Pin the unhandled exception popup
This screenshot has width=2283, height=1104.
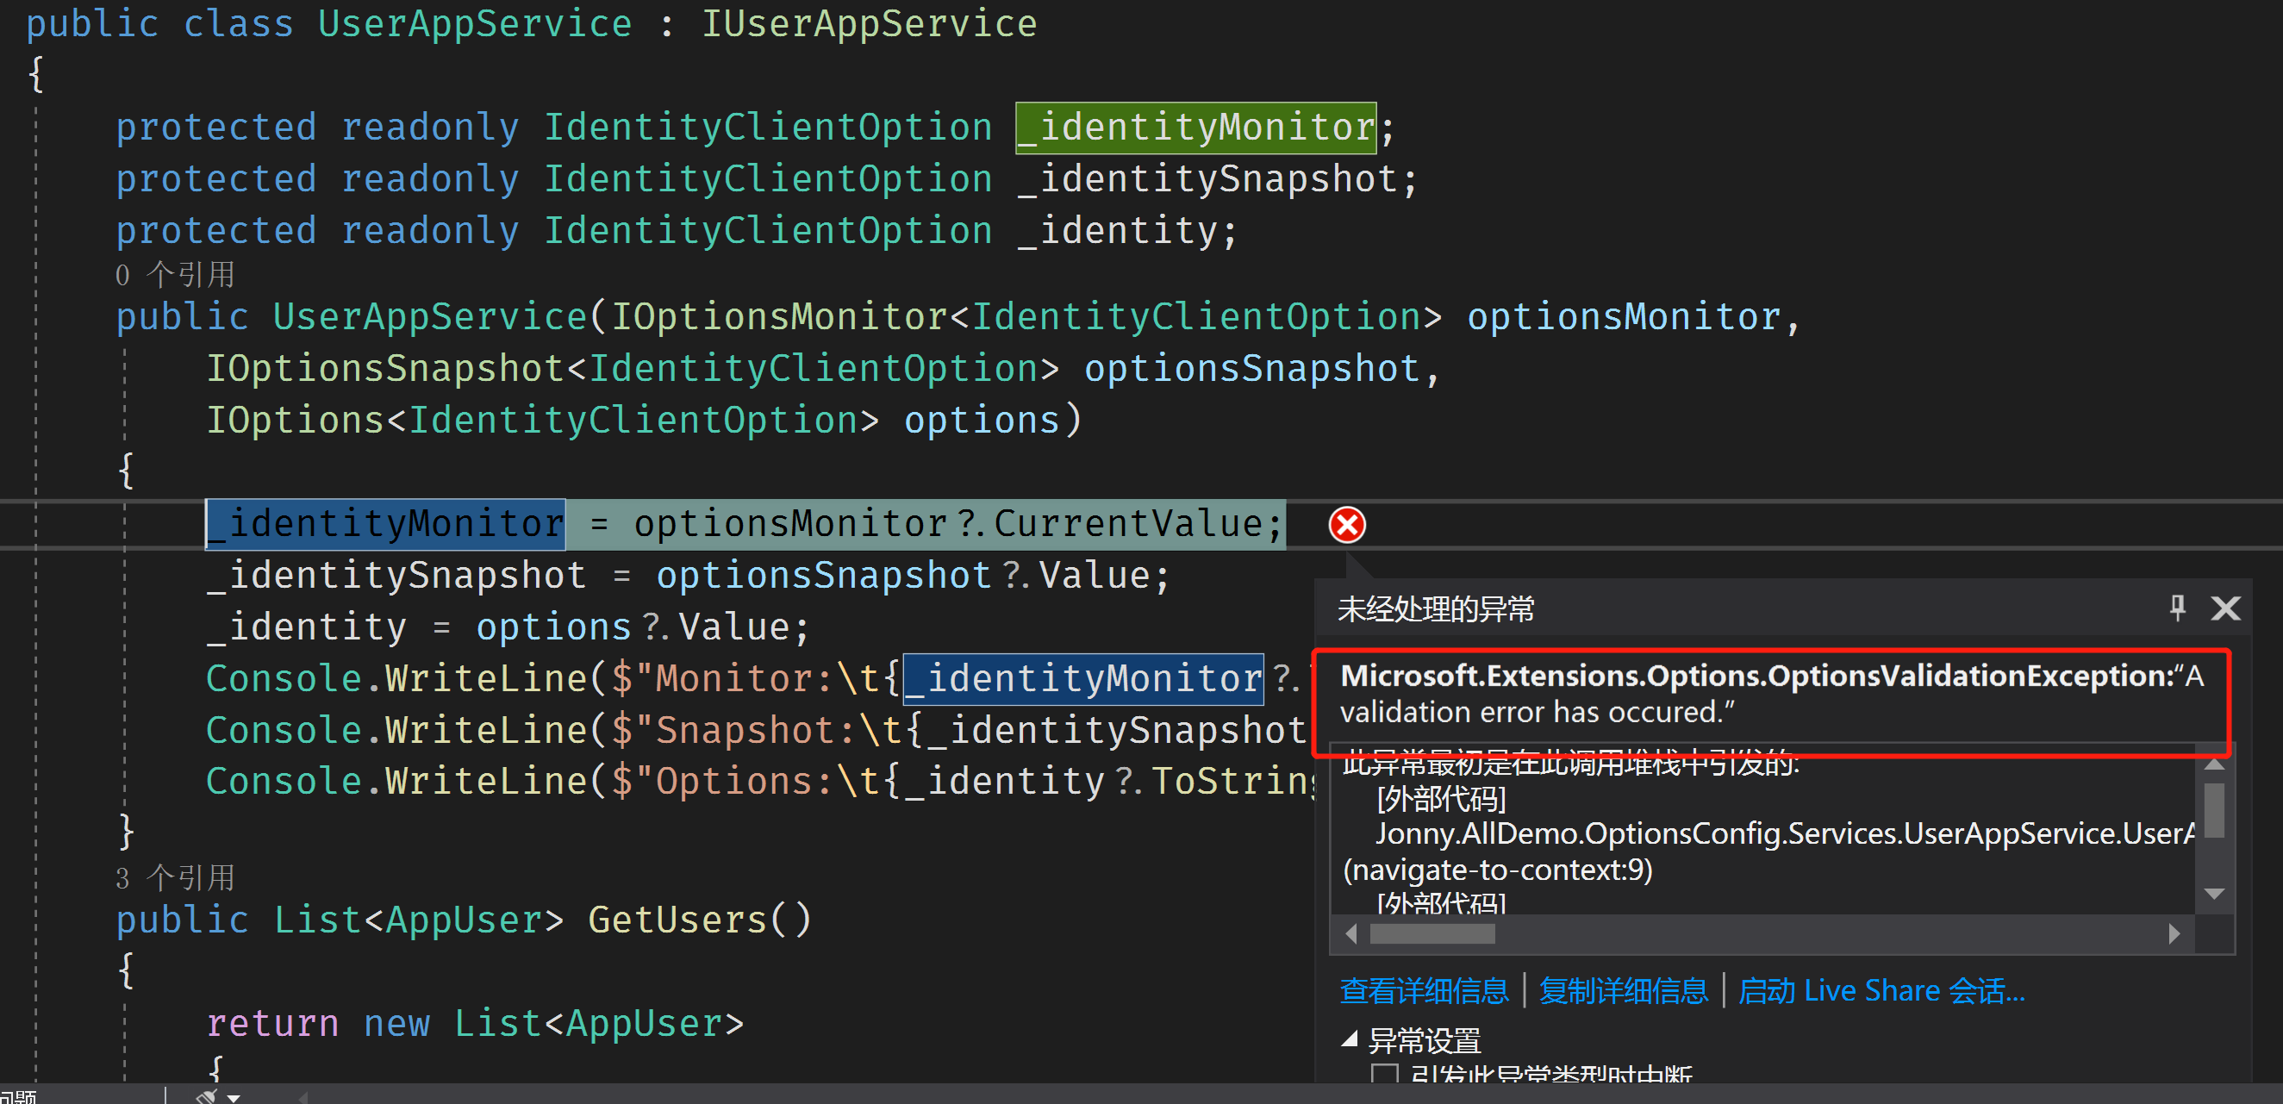coord(2177,608)
